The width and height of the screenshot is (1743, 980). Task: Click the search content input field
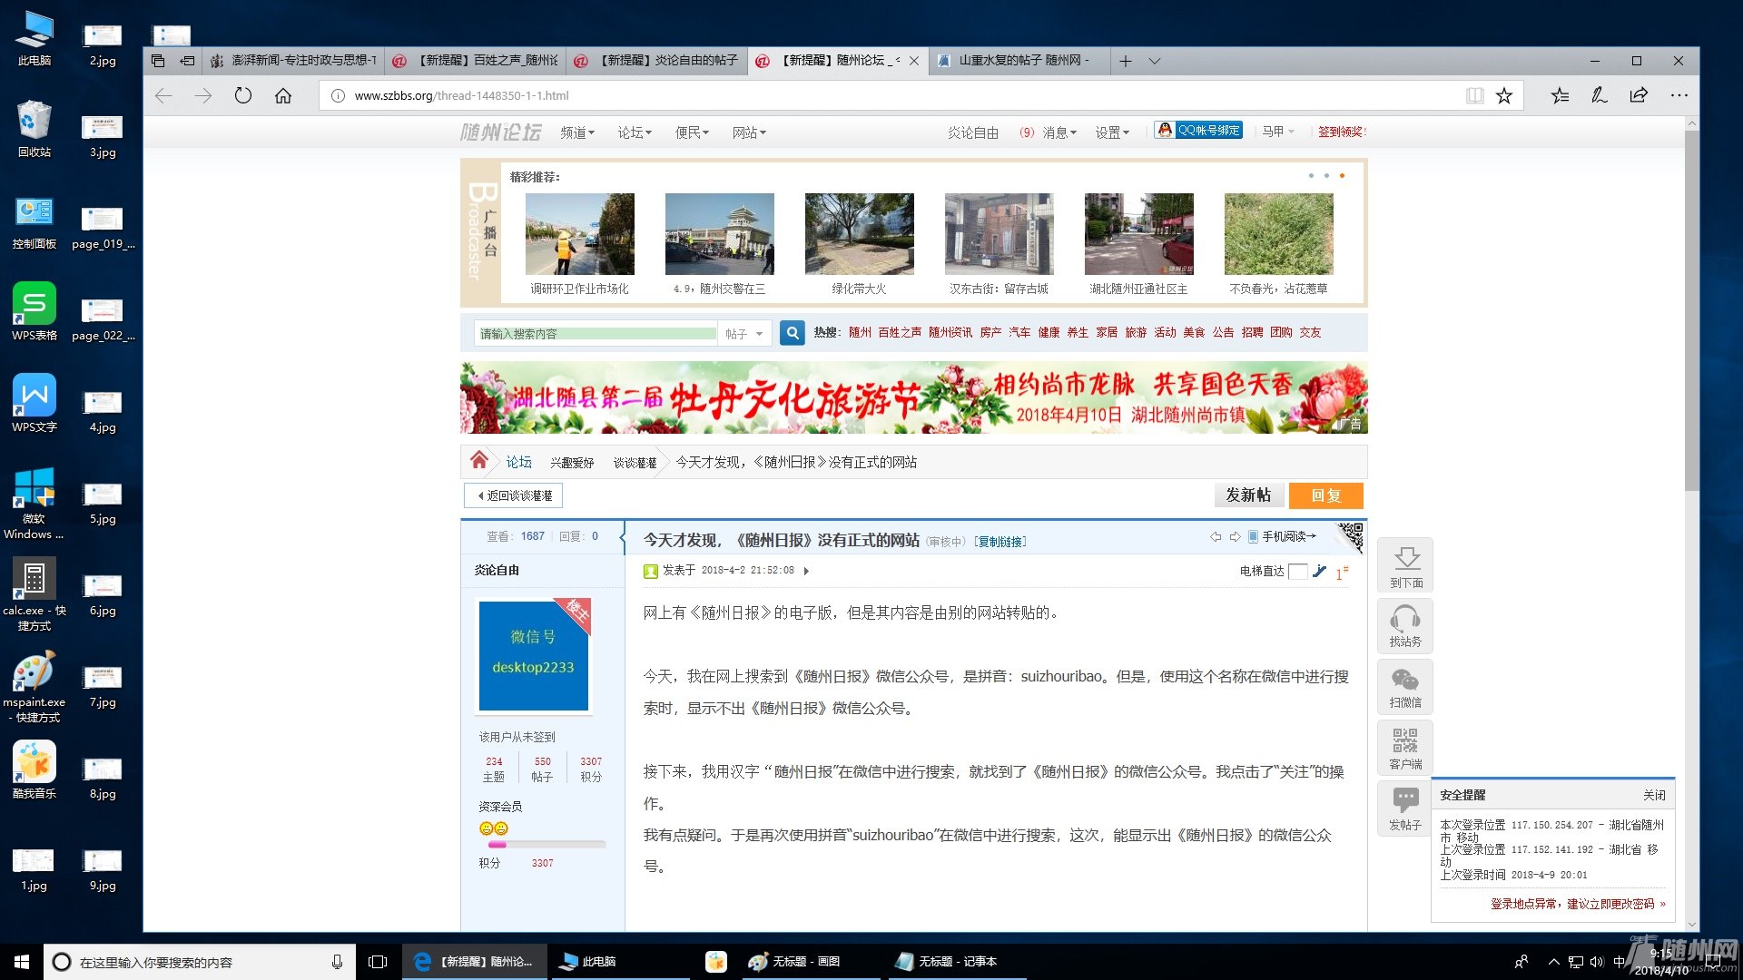(x=596, y=334)
